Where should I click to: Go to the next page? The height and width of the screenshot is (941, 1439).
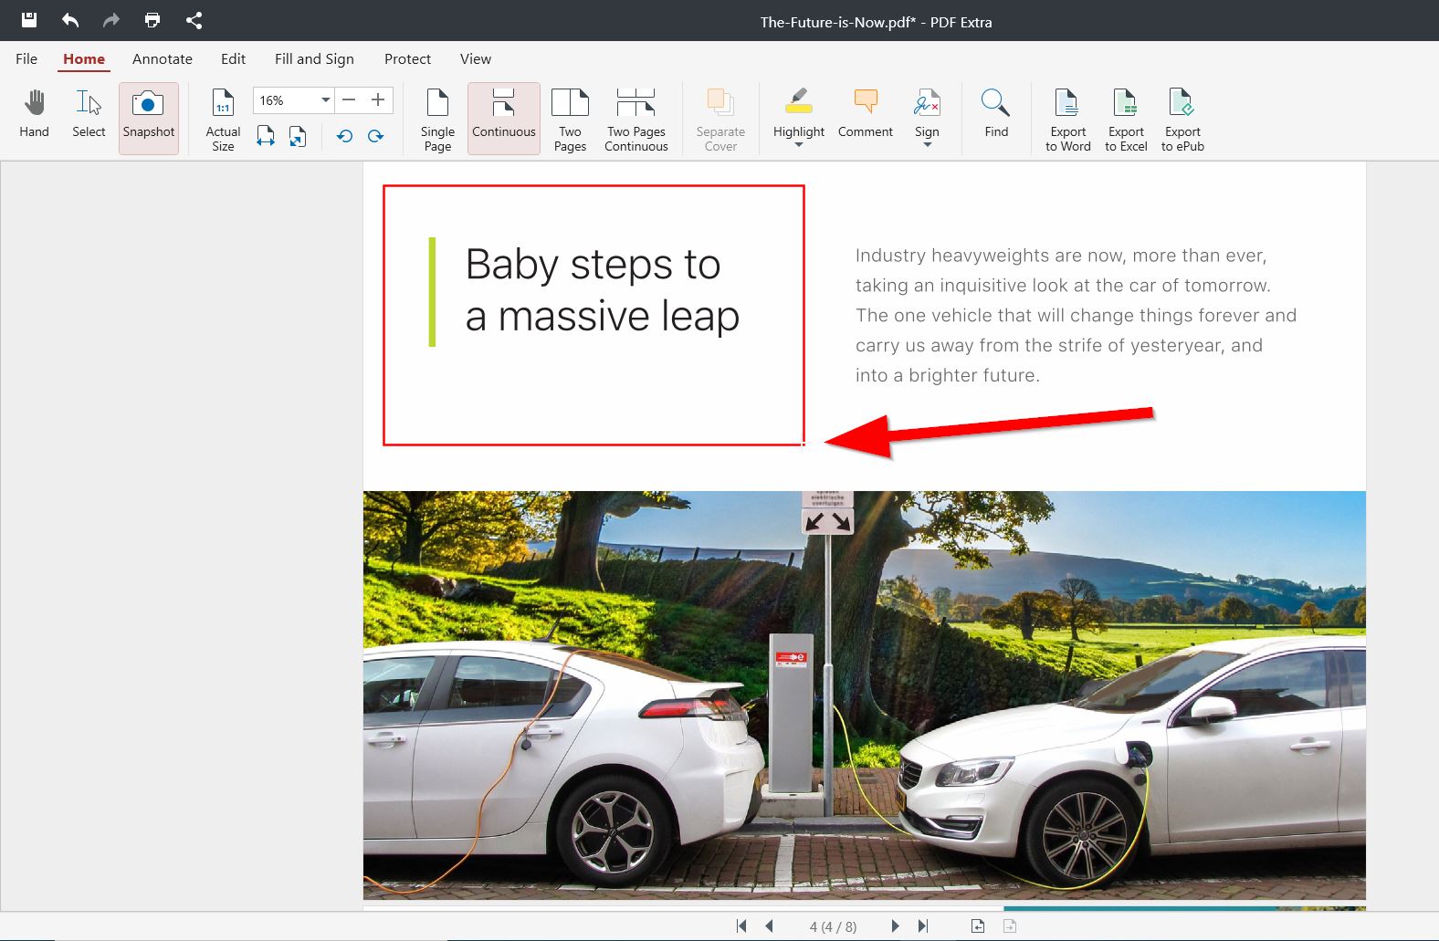895,926
